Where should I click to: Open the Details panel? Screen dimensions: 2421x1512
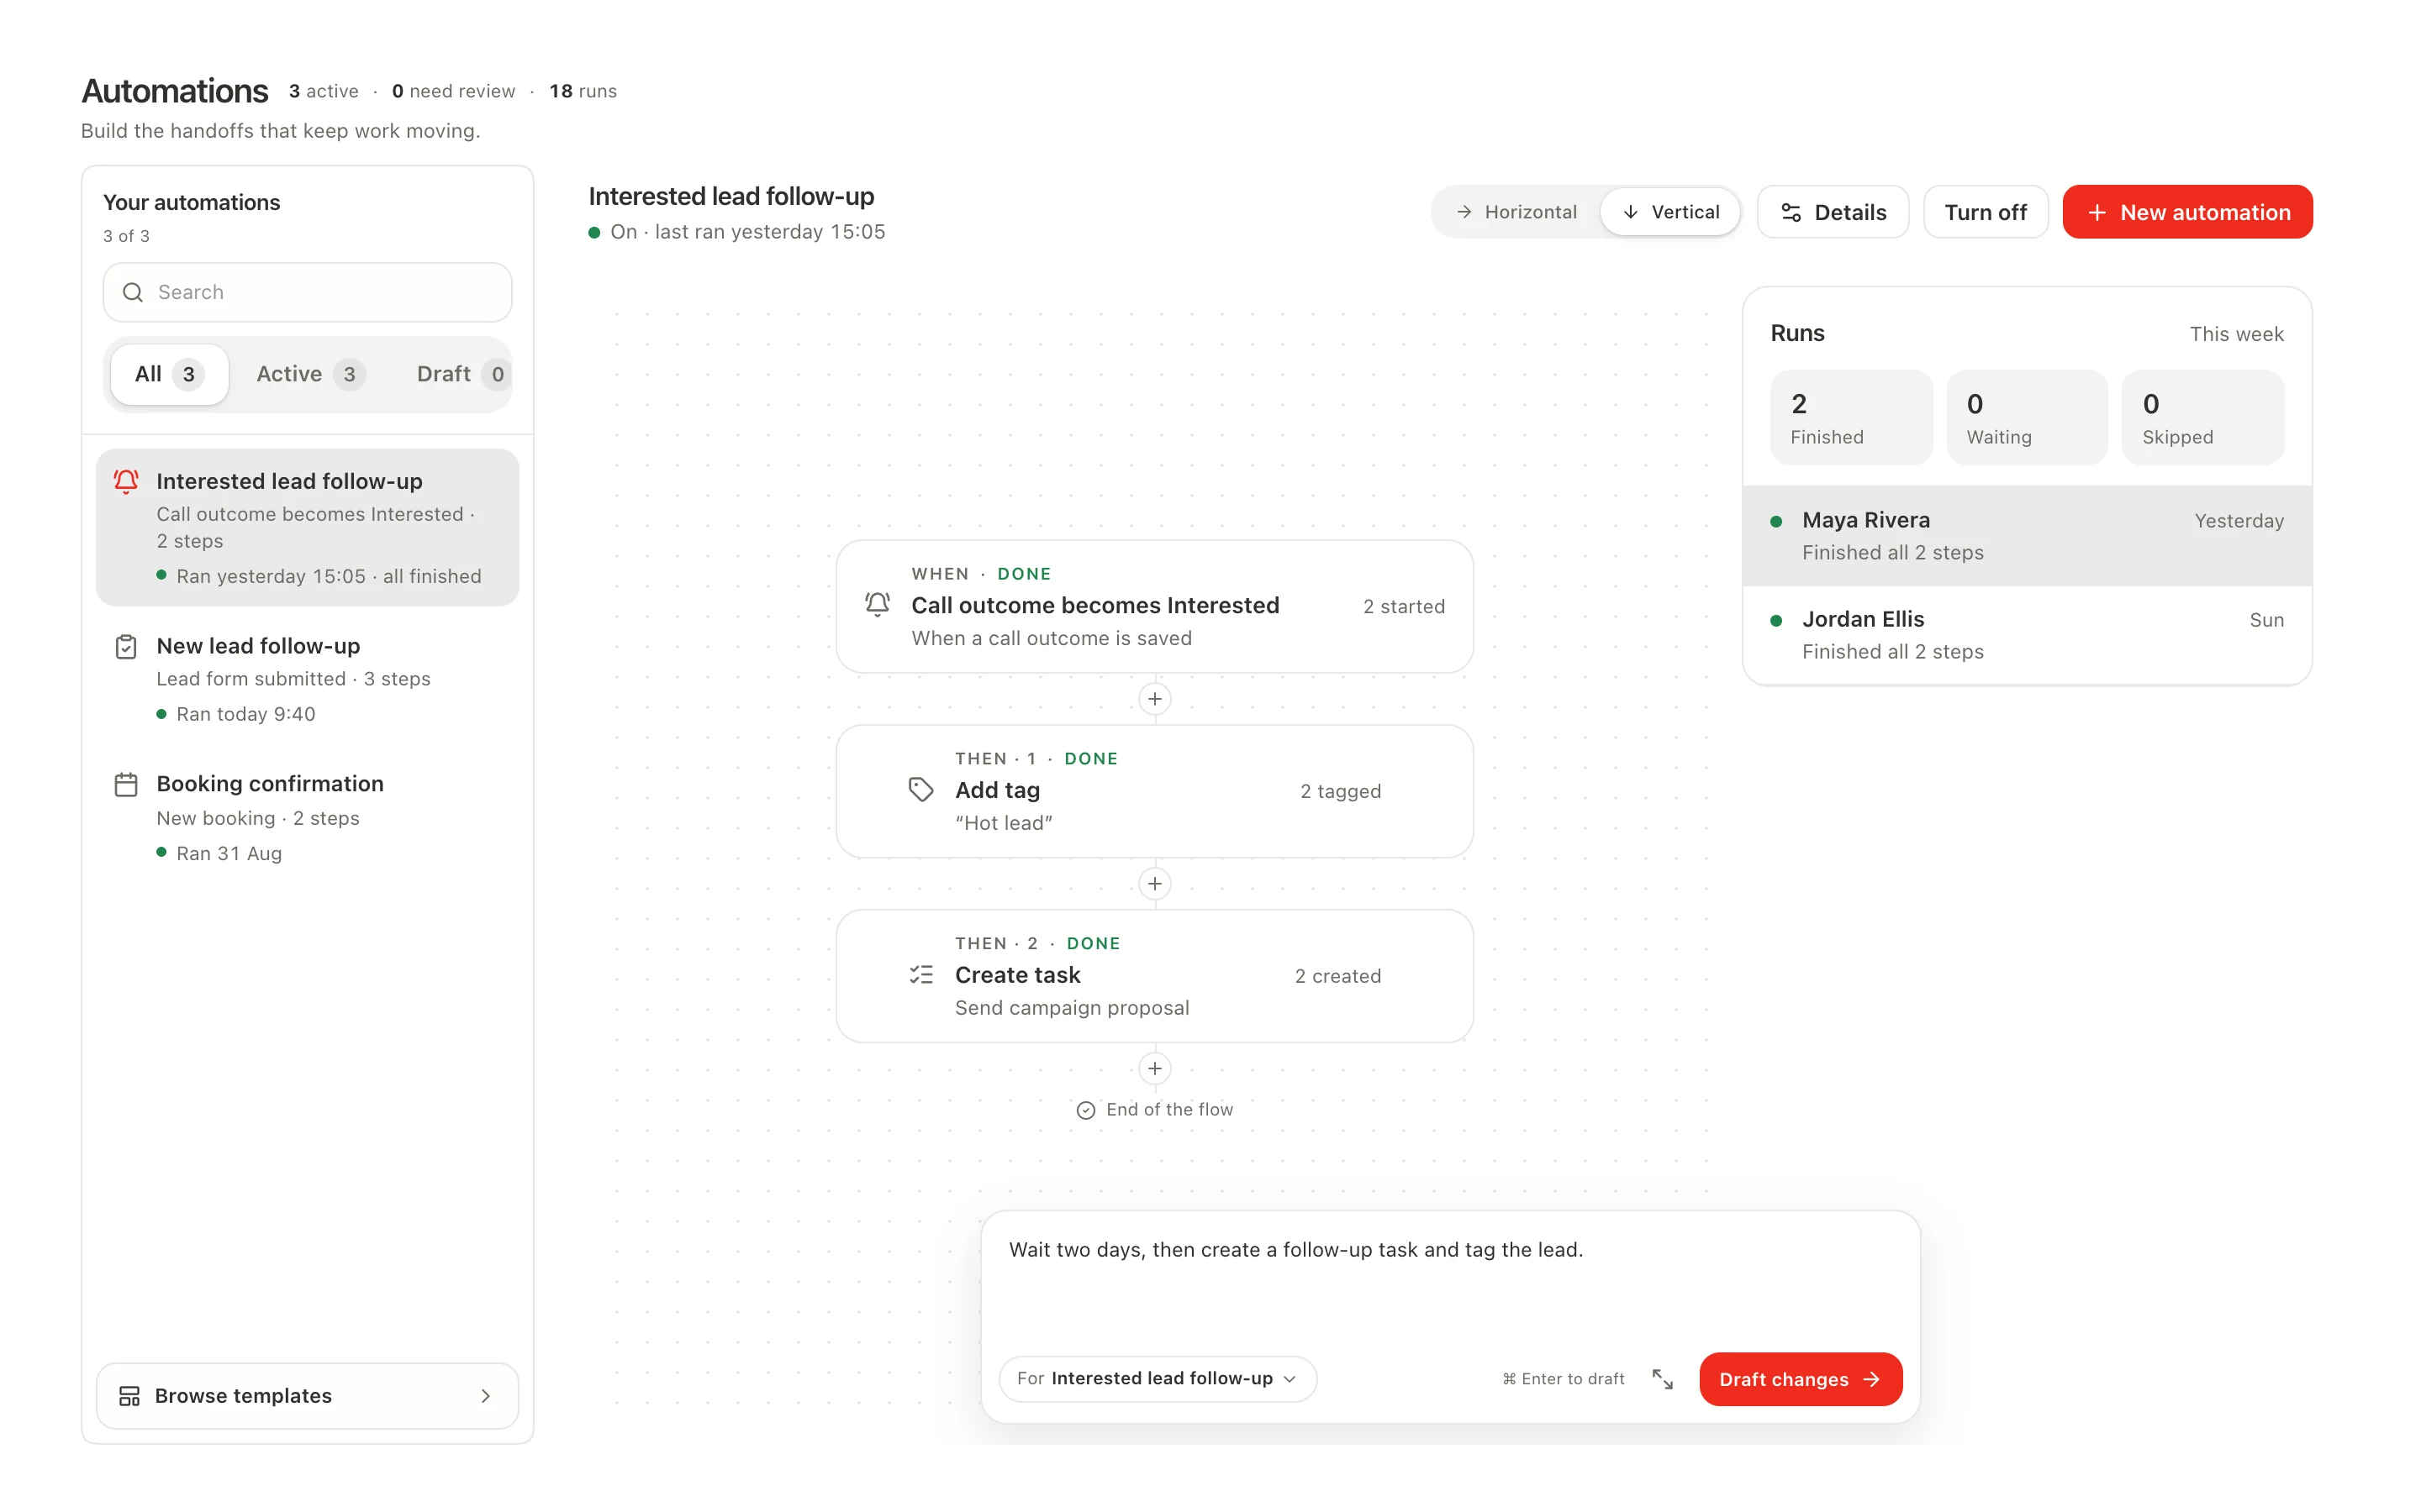[1833, 212]
